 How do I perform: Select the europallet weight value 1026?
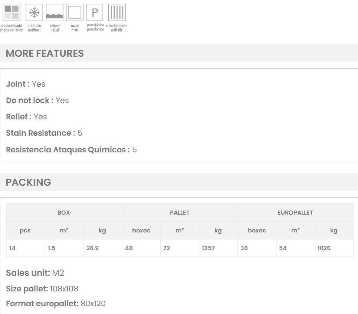(324, 248)
